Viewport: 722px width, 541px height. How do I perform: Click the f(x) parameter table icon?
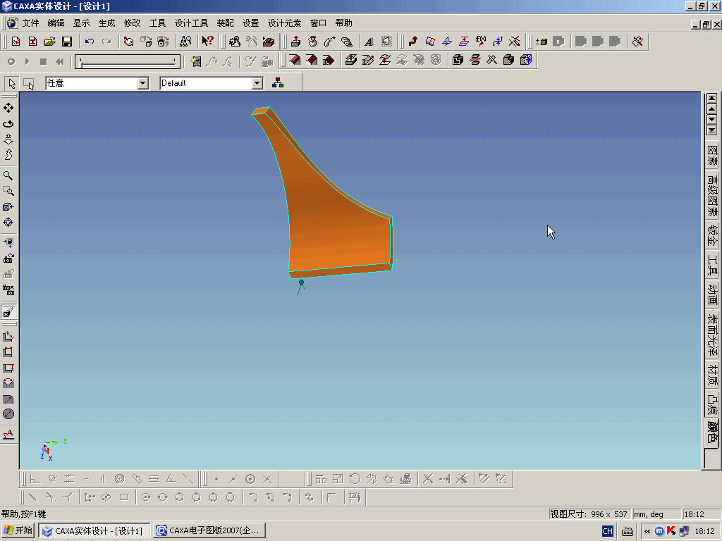click(x=481, y=42)
